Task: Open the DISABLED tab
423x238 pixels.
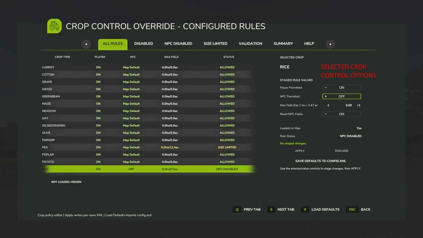Action: tap(143, 44)
